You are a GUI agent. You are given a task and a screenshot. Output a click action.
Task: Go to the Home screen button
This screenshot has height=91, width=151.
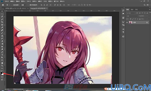point(3,5)
